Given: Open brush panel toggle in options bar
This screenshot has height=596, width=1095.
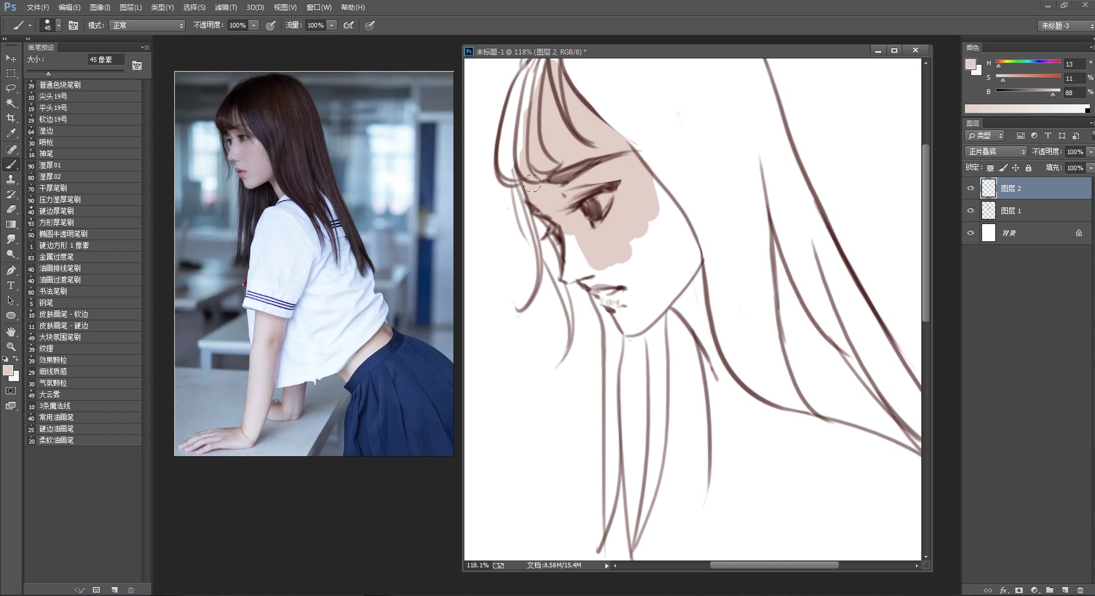Looking at the screenshot, I should 73,25.
